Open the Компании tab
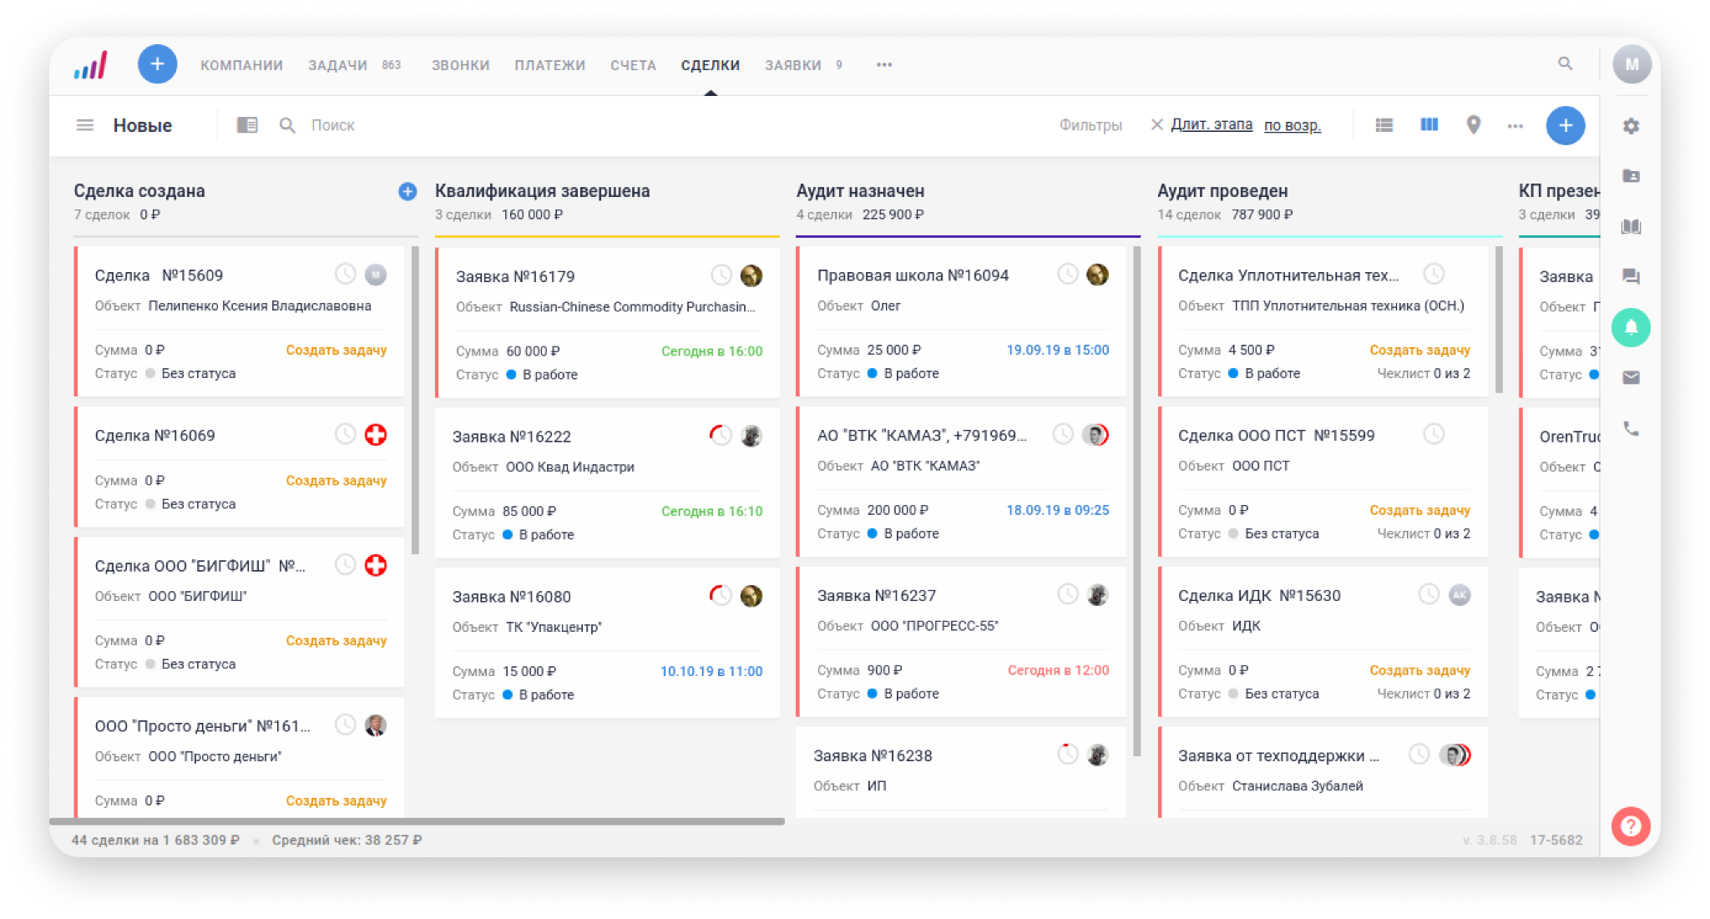 [x=241, y=65]
